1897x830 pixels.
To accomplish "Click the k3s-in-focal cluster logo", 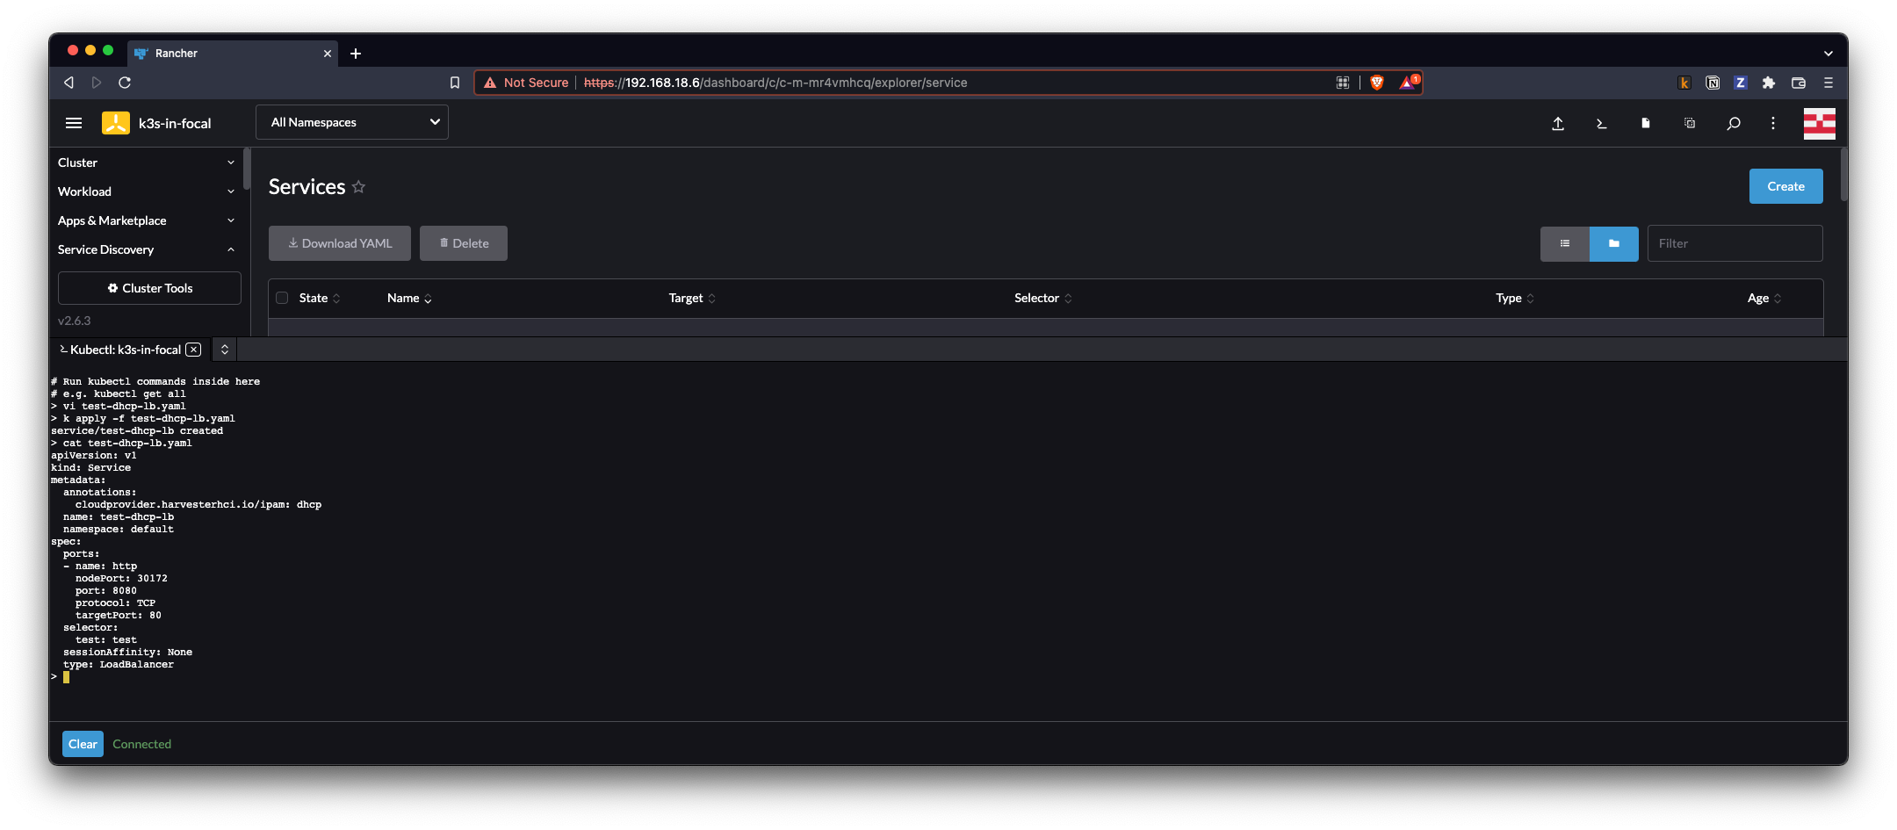I will click(114, 123).
